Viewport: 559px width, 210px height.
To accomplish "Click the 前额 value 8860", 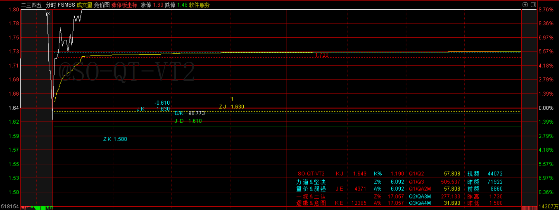I will tap(496, 189).
